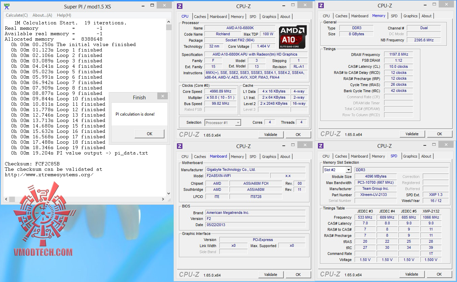457x282 pixels.
Task: Switch to Caches tab in the processor CPU-Z window
Action: pyautogui.click(x=200, y=17)
